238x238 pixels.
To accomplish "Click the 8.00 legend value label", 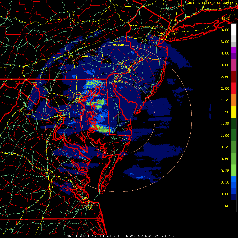I will point(225,30).
